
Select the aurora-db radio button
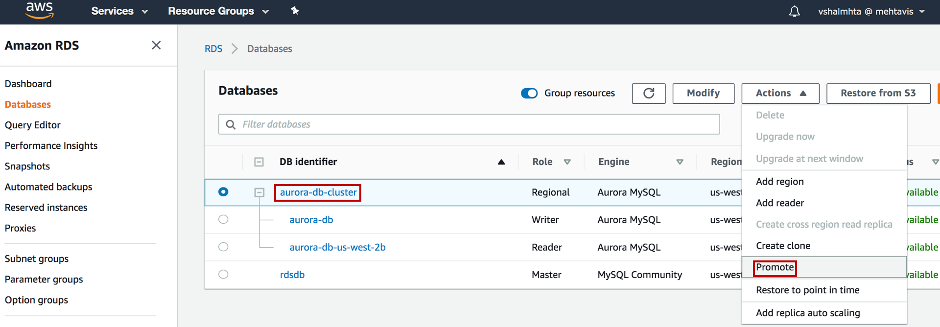[223, 219]
